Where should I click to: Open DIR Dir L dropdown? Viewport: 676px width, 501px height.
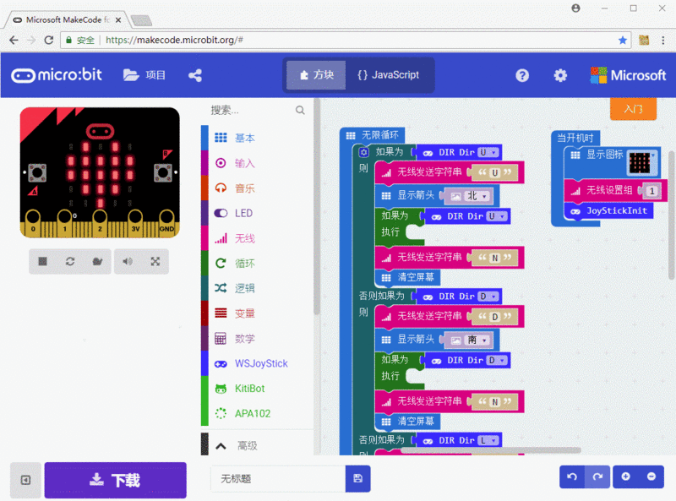click(x=488, y=440)
